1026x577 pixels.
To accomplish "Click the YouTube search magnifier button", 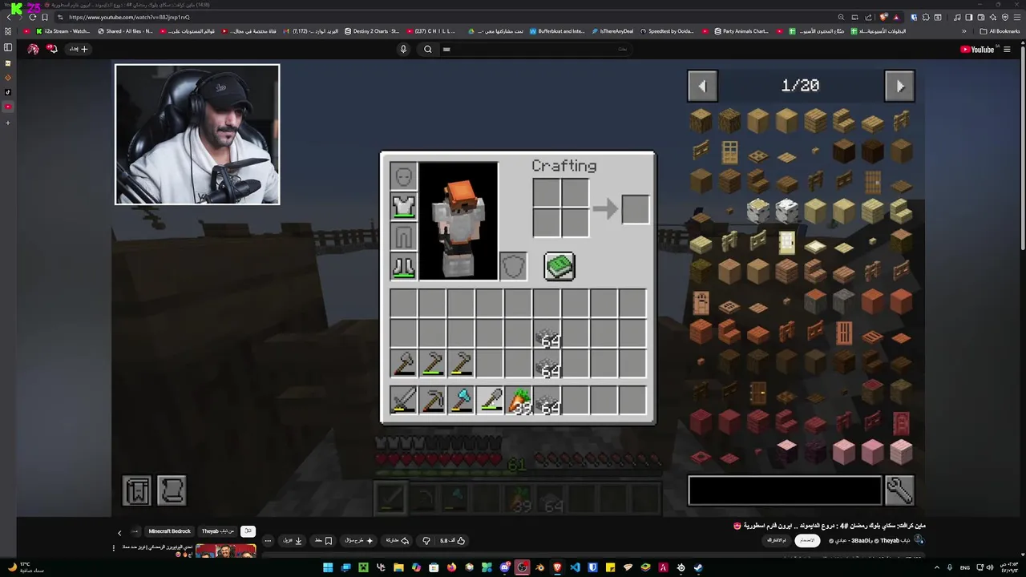I will [x=428, y=49].
